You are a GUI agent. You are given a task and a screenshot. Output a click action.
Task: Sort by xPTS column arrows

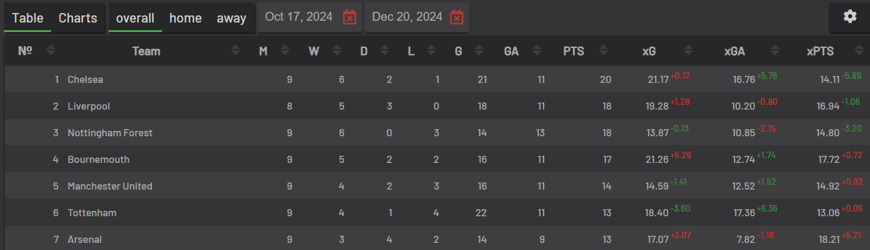click(859, 51)
